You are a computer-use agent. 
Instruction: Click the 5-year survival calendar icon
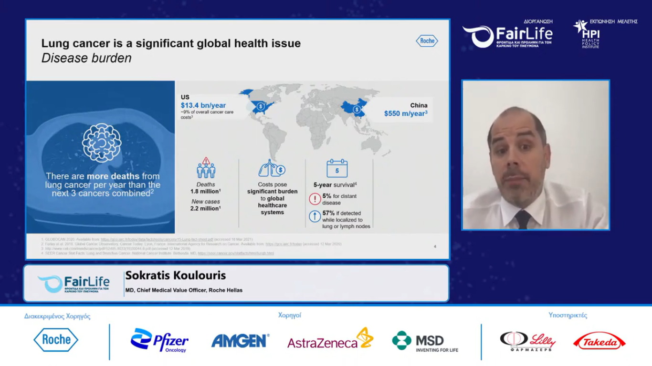pos(337,169)
